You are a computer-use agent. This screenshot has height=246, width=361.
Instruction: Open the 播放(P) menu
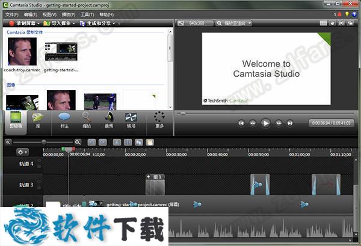69,14
